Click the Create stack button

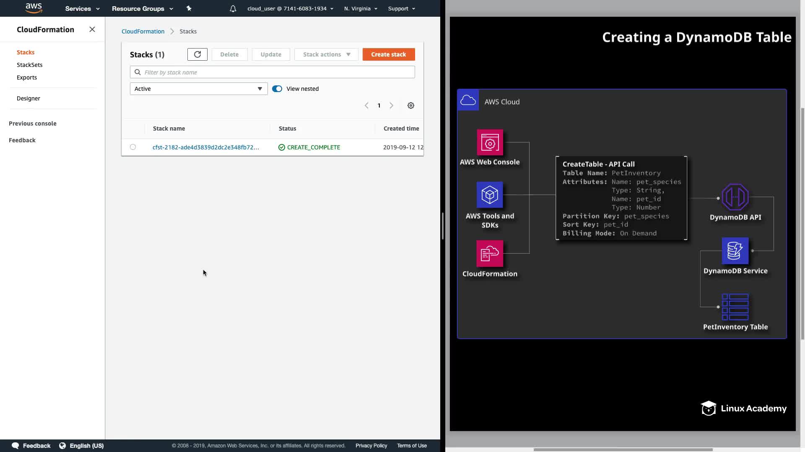[x=388, y=54]
